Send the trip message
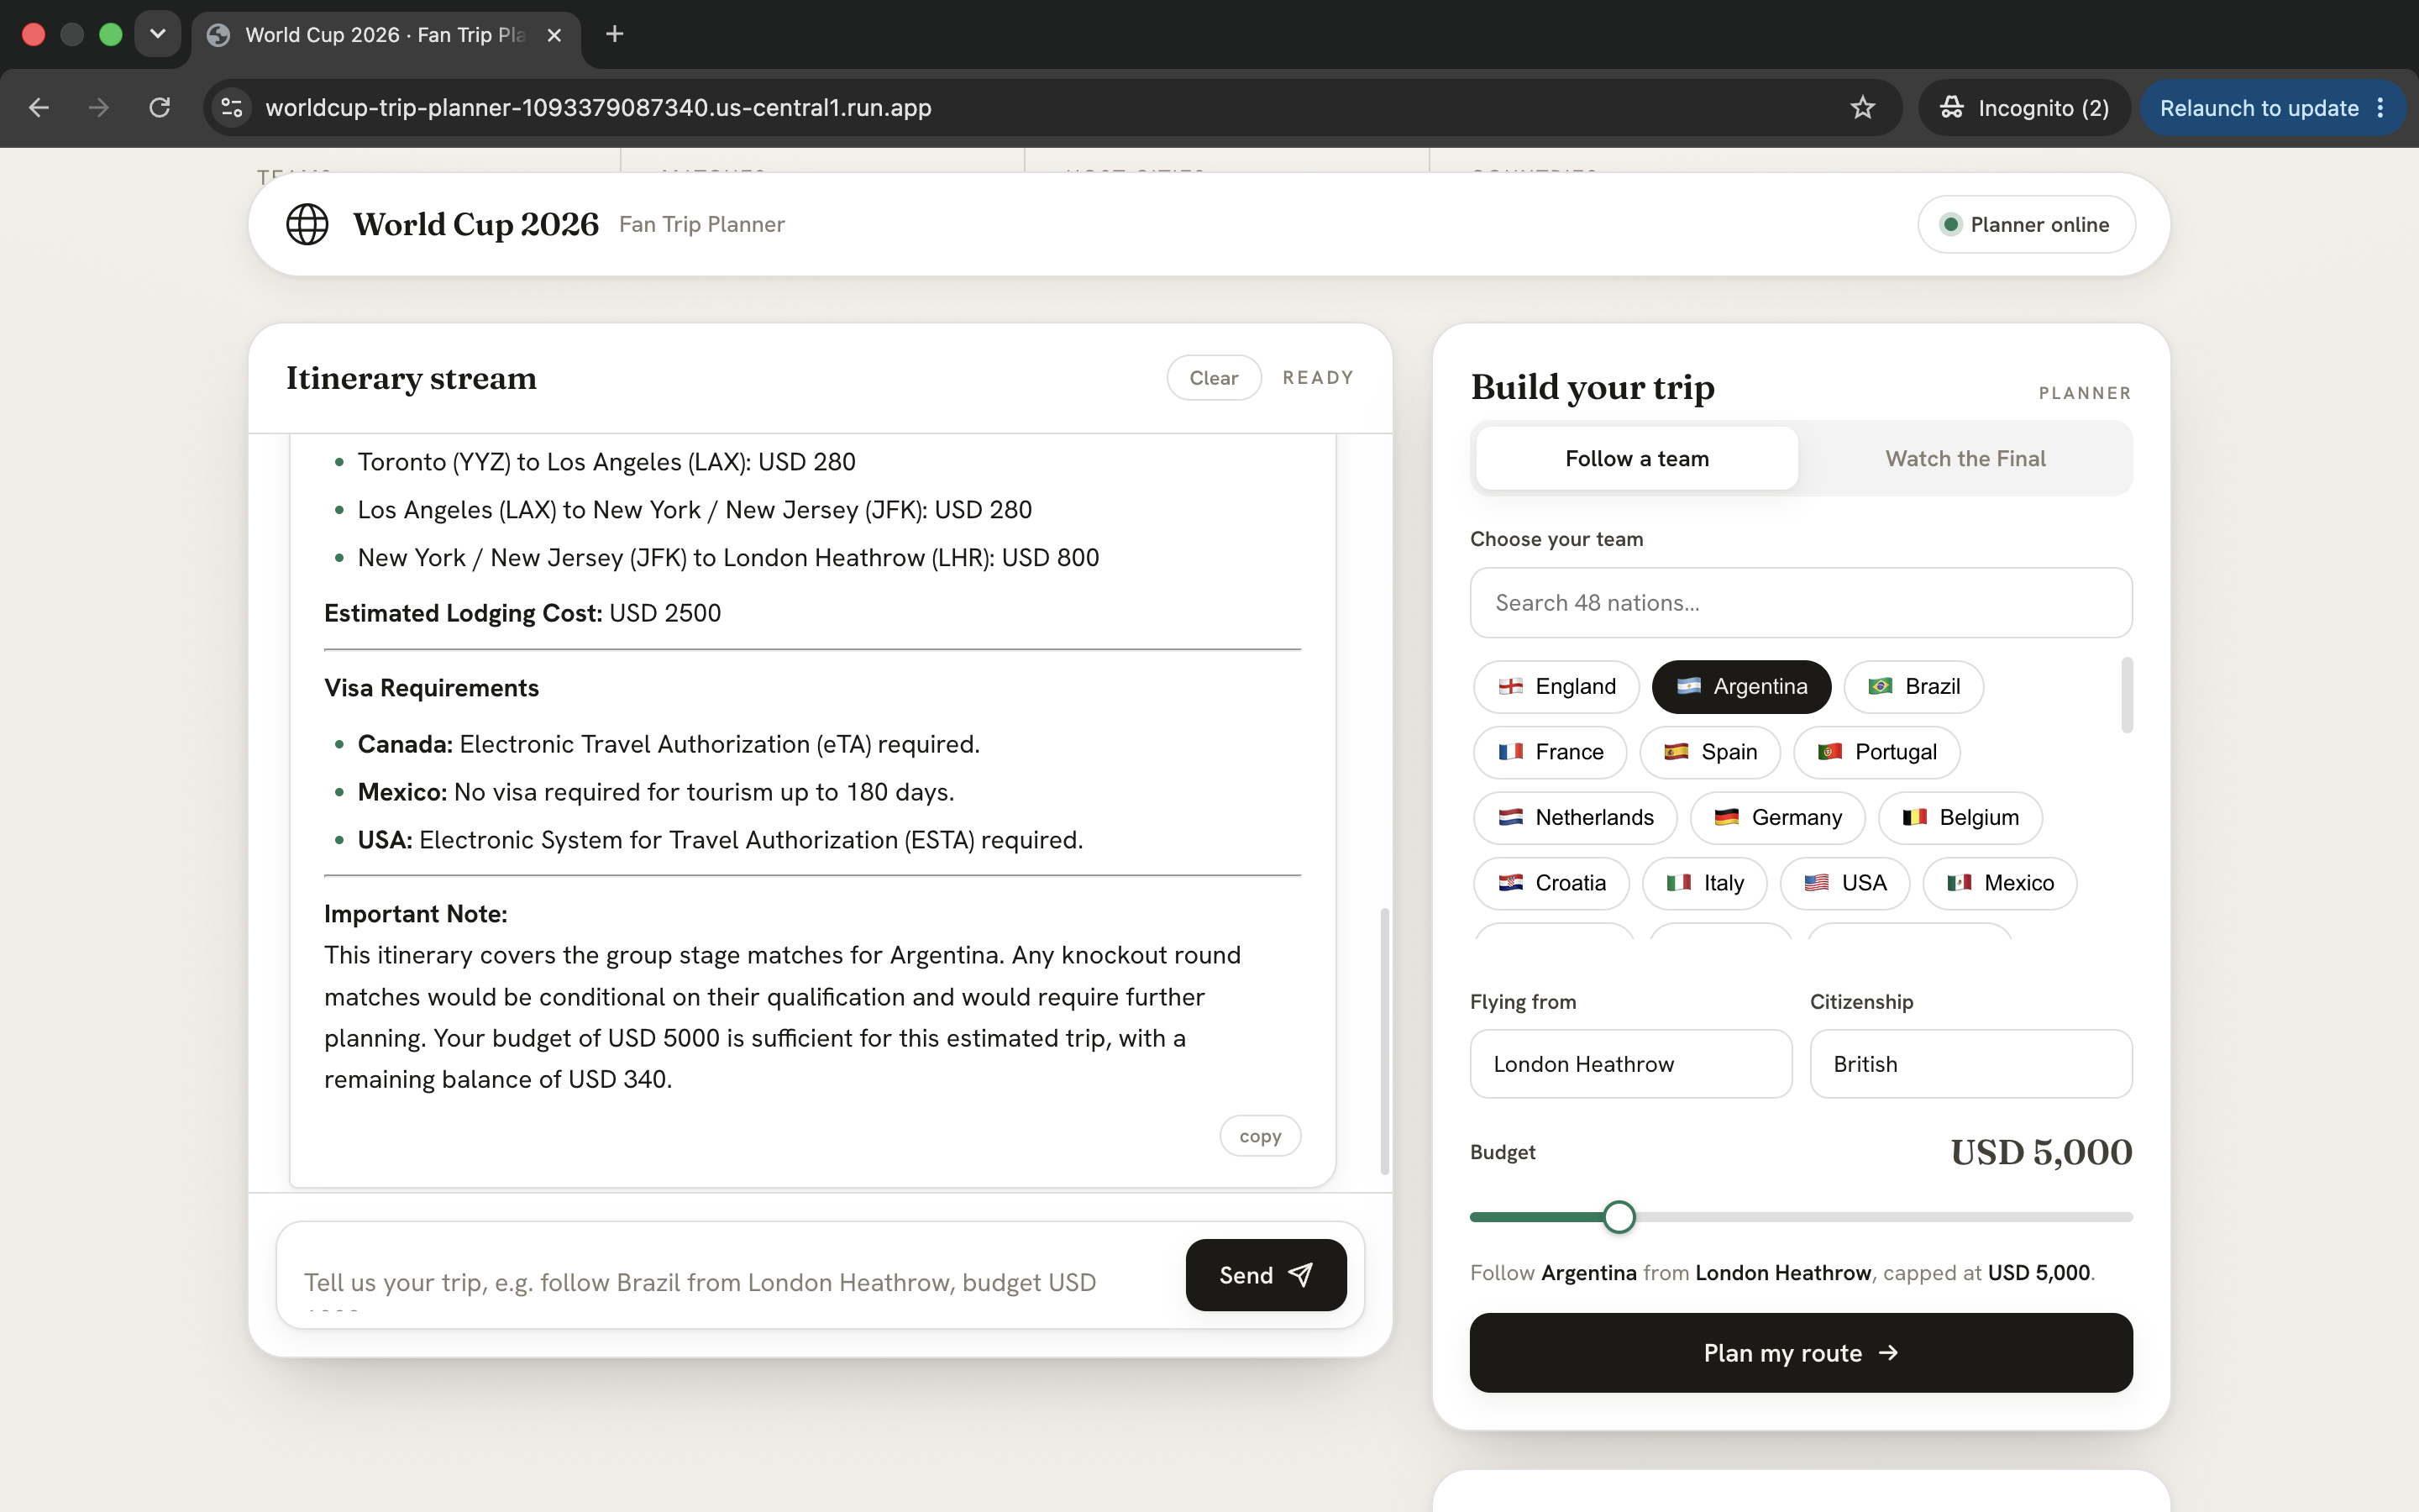2419x1512 pixels. tap(1266, 1275)
